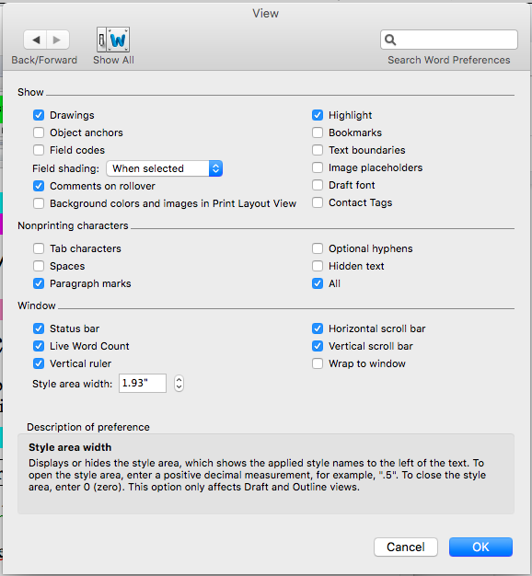Confirm settings with the OK button
The height and width of the screenshot is (576, 532).
tap(480, 547)
